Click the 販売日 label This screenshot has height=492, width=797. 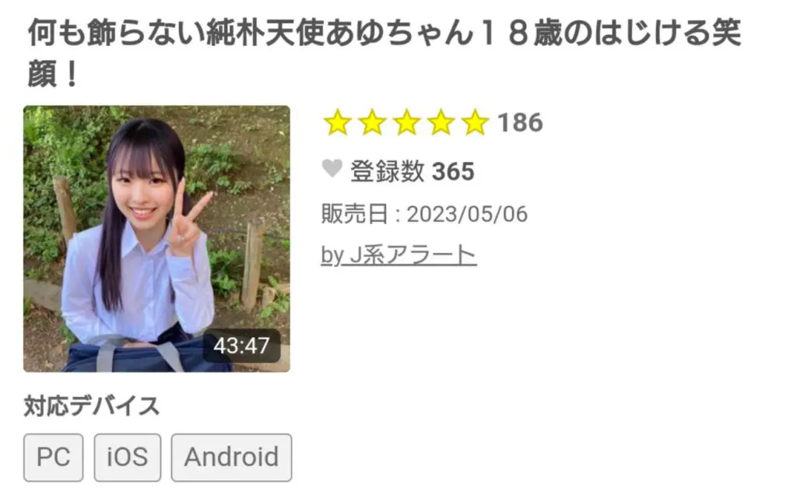[x=355, y=214]
